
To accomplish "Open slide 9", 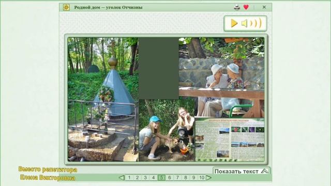I will [x=193, y=178].
